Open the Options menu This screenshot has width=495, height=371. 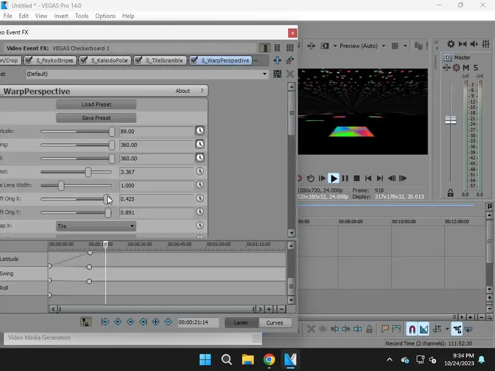tap(105, 16)
